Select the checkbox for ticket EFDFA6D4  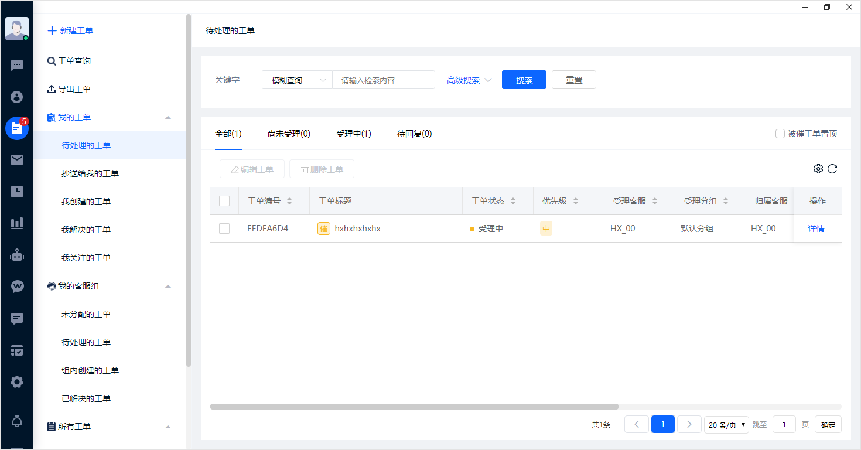pyautogui.click(x=224, y=229)
